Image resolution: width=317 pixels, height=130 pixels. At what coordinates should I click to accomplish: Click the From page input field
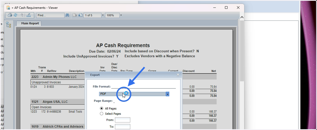tap(123, 120)
